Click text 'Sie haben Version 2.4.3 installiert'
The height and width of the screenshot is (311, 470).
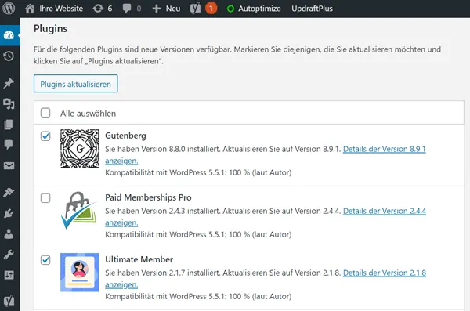tap(163, 212)
